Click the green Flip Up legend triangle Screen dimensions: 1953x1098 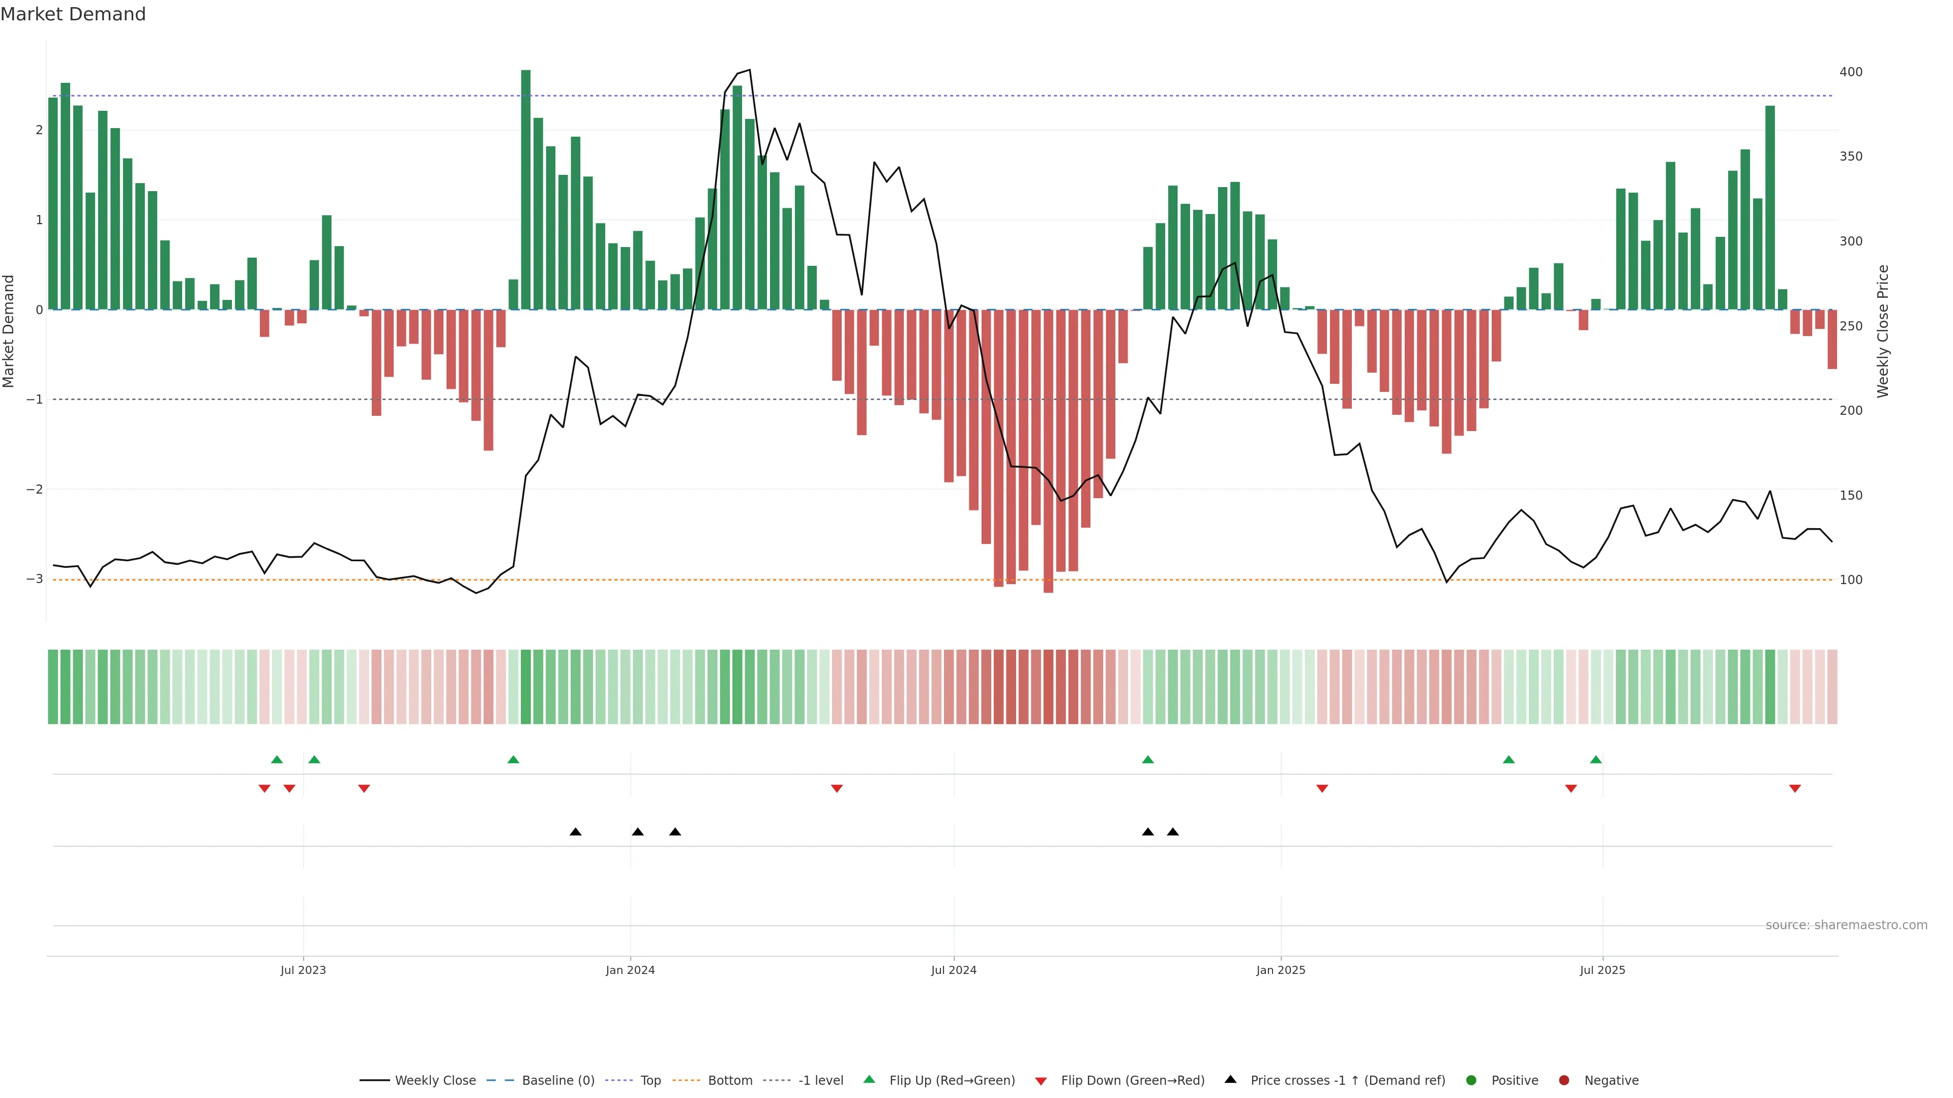click(x=870, y=1080)
